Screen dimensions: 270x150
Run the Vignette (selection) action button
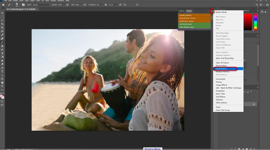pyautogui.click(x=194, y=15)
